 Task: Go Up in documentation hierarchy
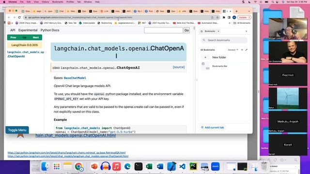24,38
